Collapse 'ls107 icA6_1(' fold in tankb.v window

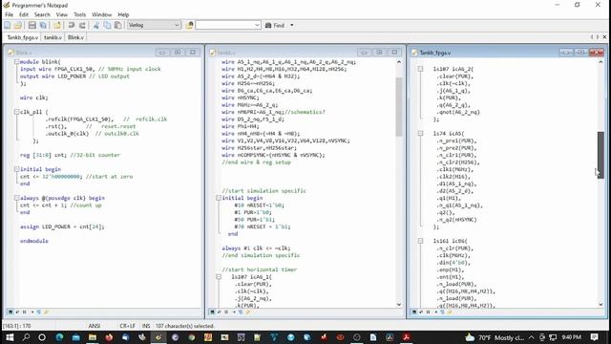pyautogui.click(x=219, y=277)
